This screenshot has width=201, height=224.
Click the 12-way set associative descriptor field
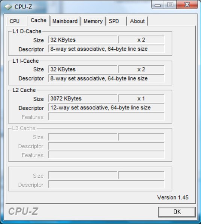tap(106, 108)
